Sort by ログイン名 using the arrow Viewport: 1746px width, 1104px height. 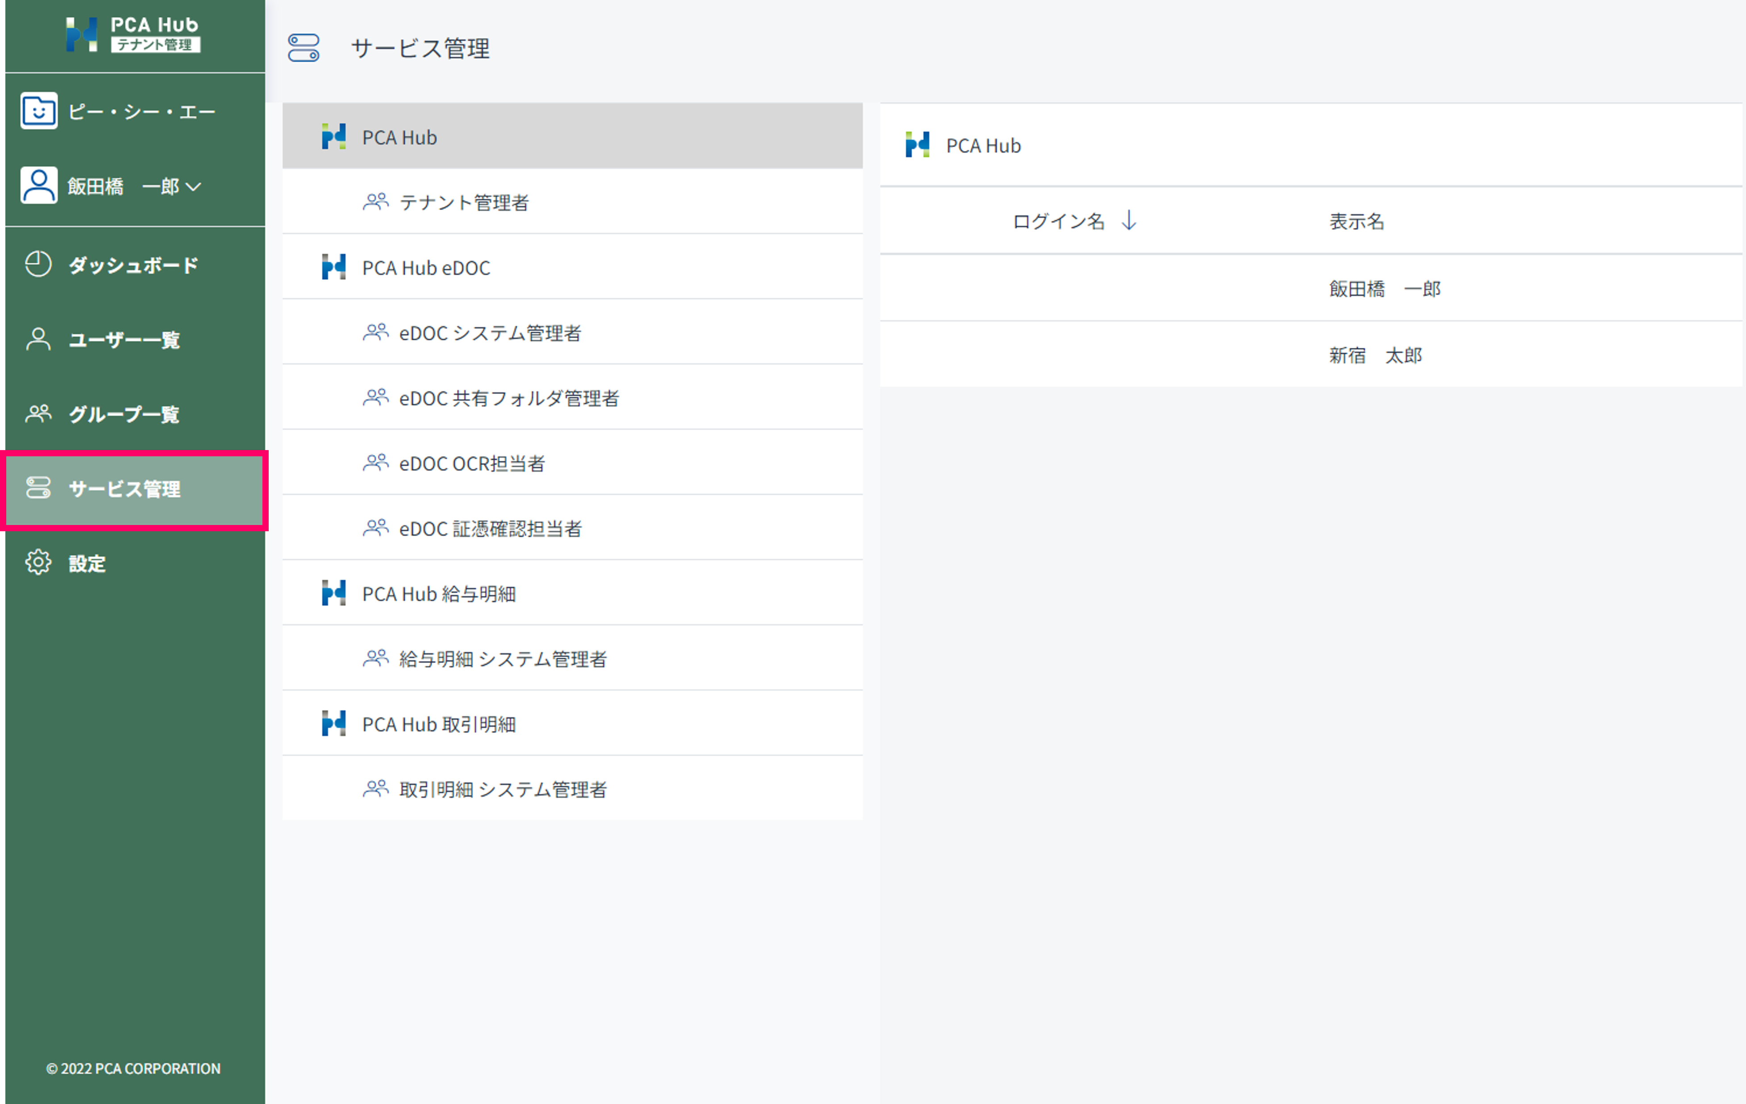(1129, 220)
